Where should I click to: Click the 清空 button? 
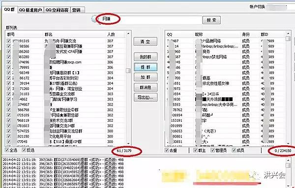point(145,42)
